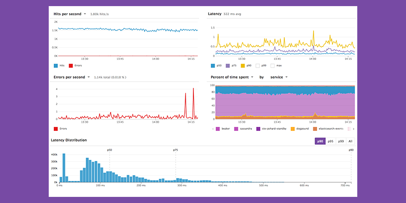Click the 1.14k total (0.018 %) text
The image size is (406, 203).
click(x=110, y=77)
